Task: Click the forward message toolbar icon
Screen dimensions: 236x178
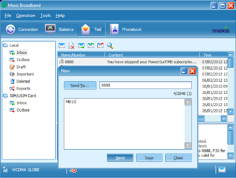Action: pos(81,45)
